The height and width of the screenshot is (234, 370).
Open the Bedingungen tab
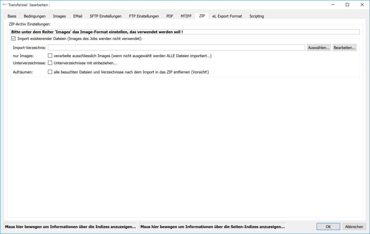click(x=35, y=16)
